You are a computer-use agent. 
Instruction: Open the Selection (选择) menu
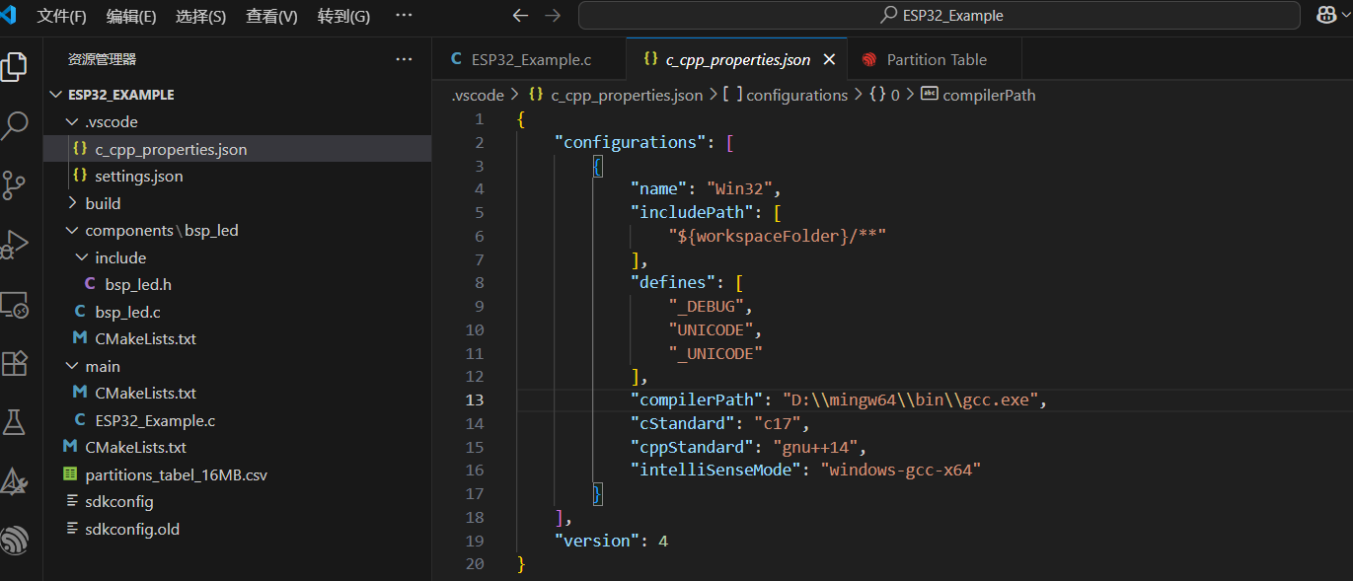click(x=200, y=16)
